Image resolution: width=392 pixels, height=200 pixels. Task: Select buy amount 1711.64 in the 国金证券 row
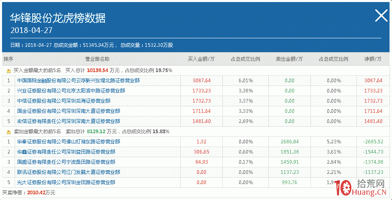pos(202,111)
